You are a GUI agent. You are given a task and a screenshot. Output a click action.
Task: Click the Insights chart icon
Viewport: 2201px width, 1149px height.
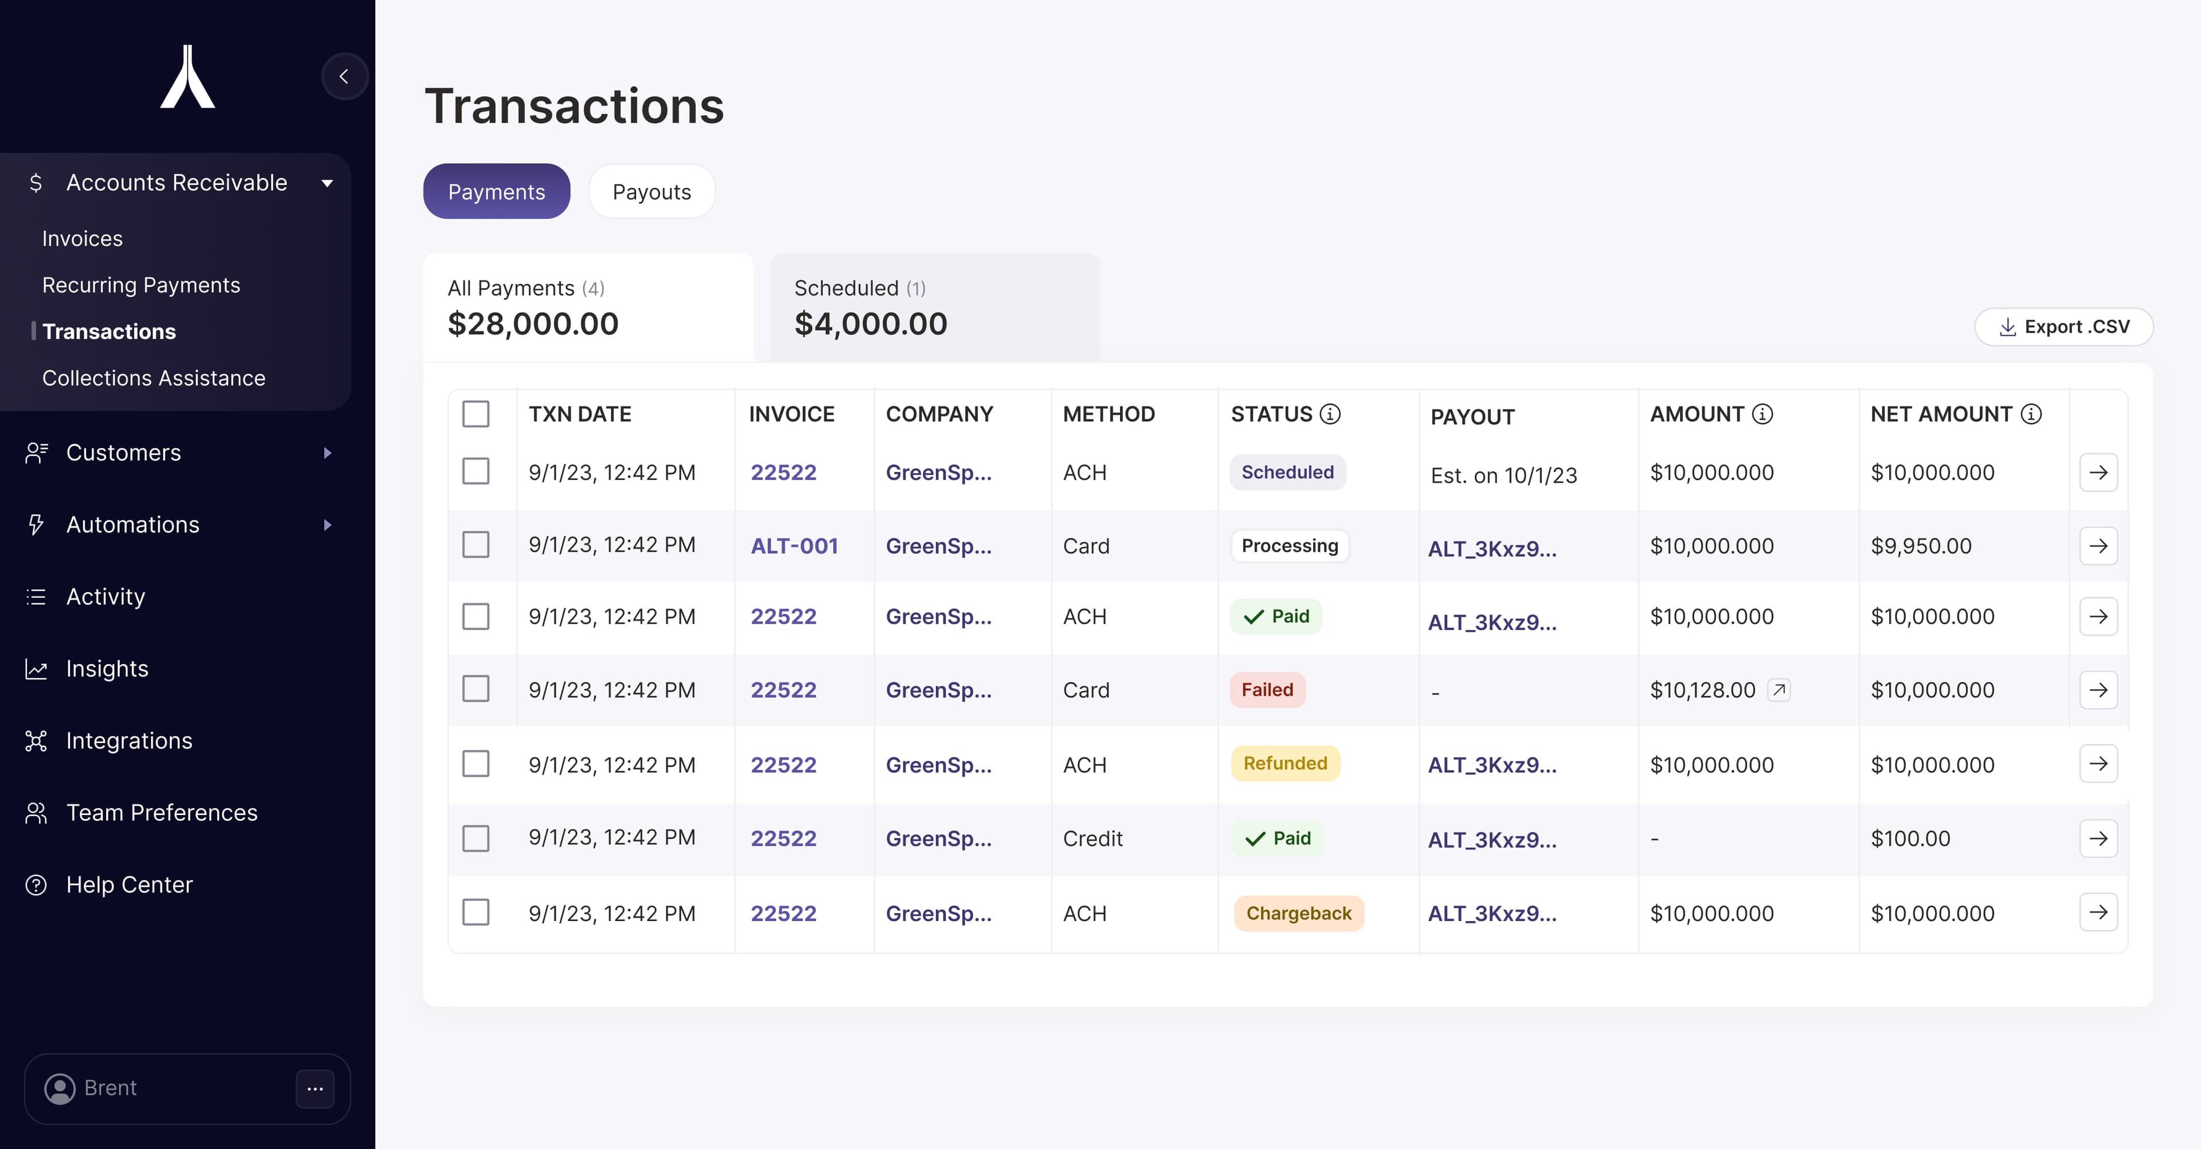pos(36,669)
